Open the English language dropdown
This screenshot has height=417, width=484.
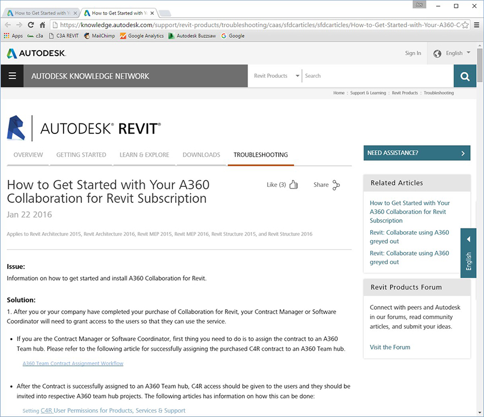(x=458, y=53)
